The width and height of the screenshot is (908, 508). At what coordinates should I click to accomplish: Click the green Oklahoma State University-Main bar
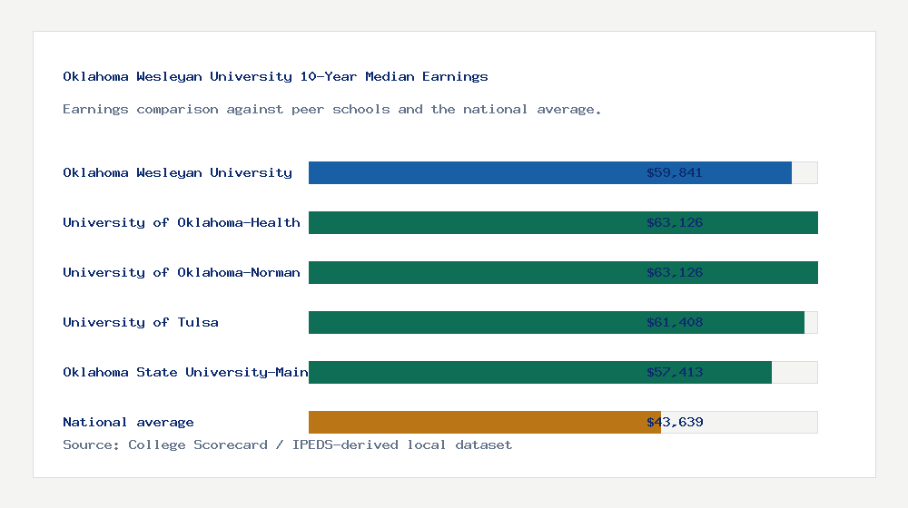pos(540,372)
